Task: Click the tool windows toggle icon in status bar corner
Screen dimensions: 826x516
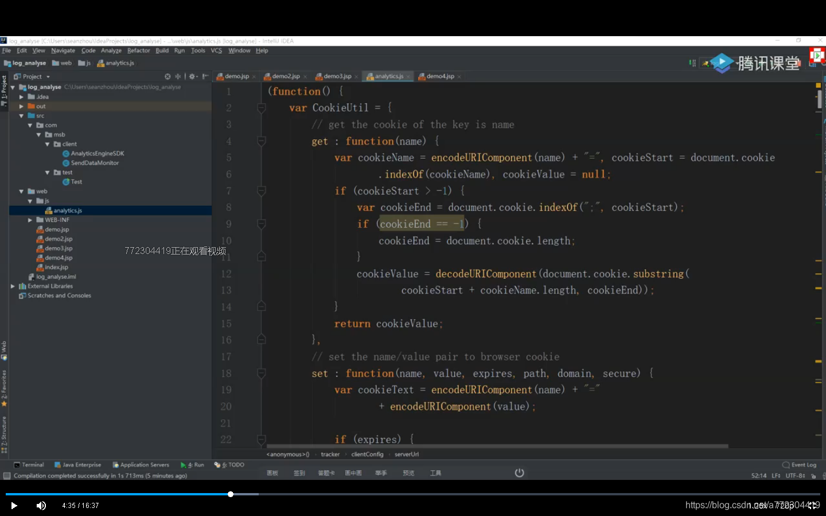Action: click(7, 476)
